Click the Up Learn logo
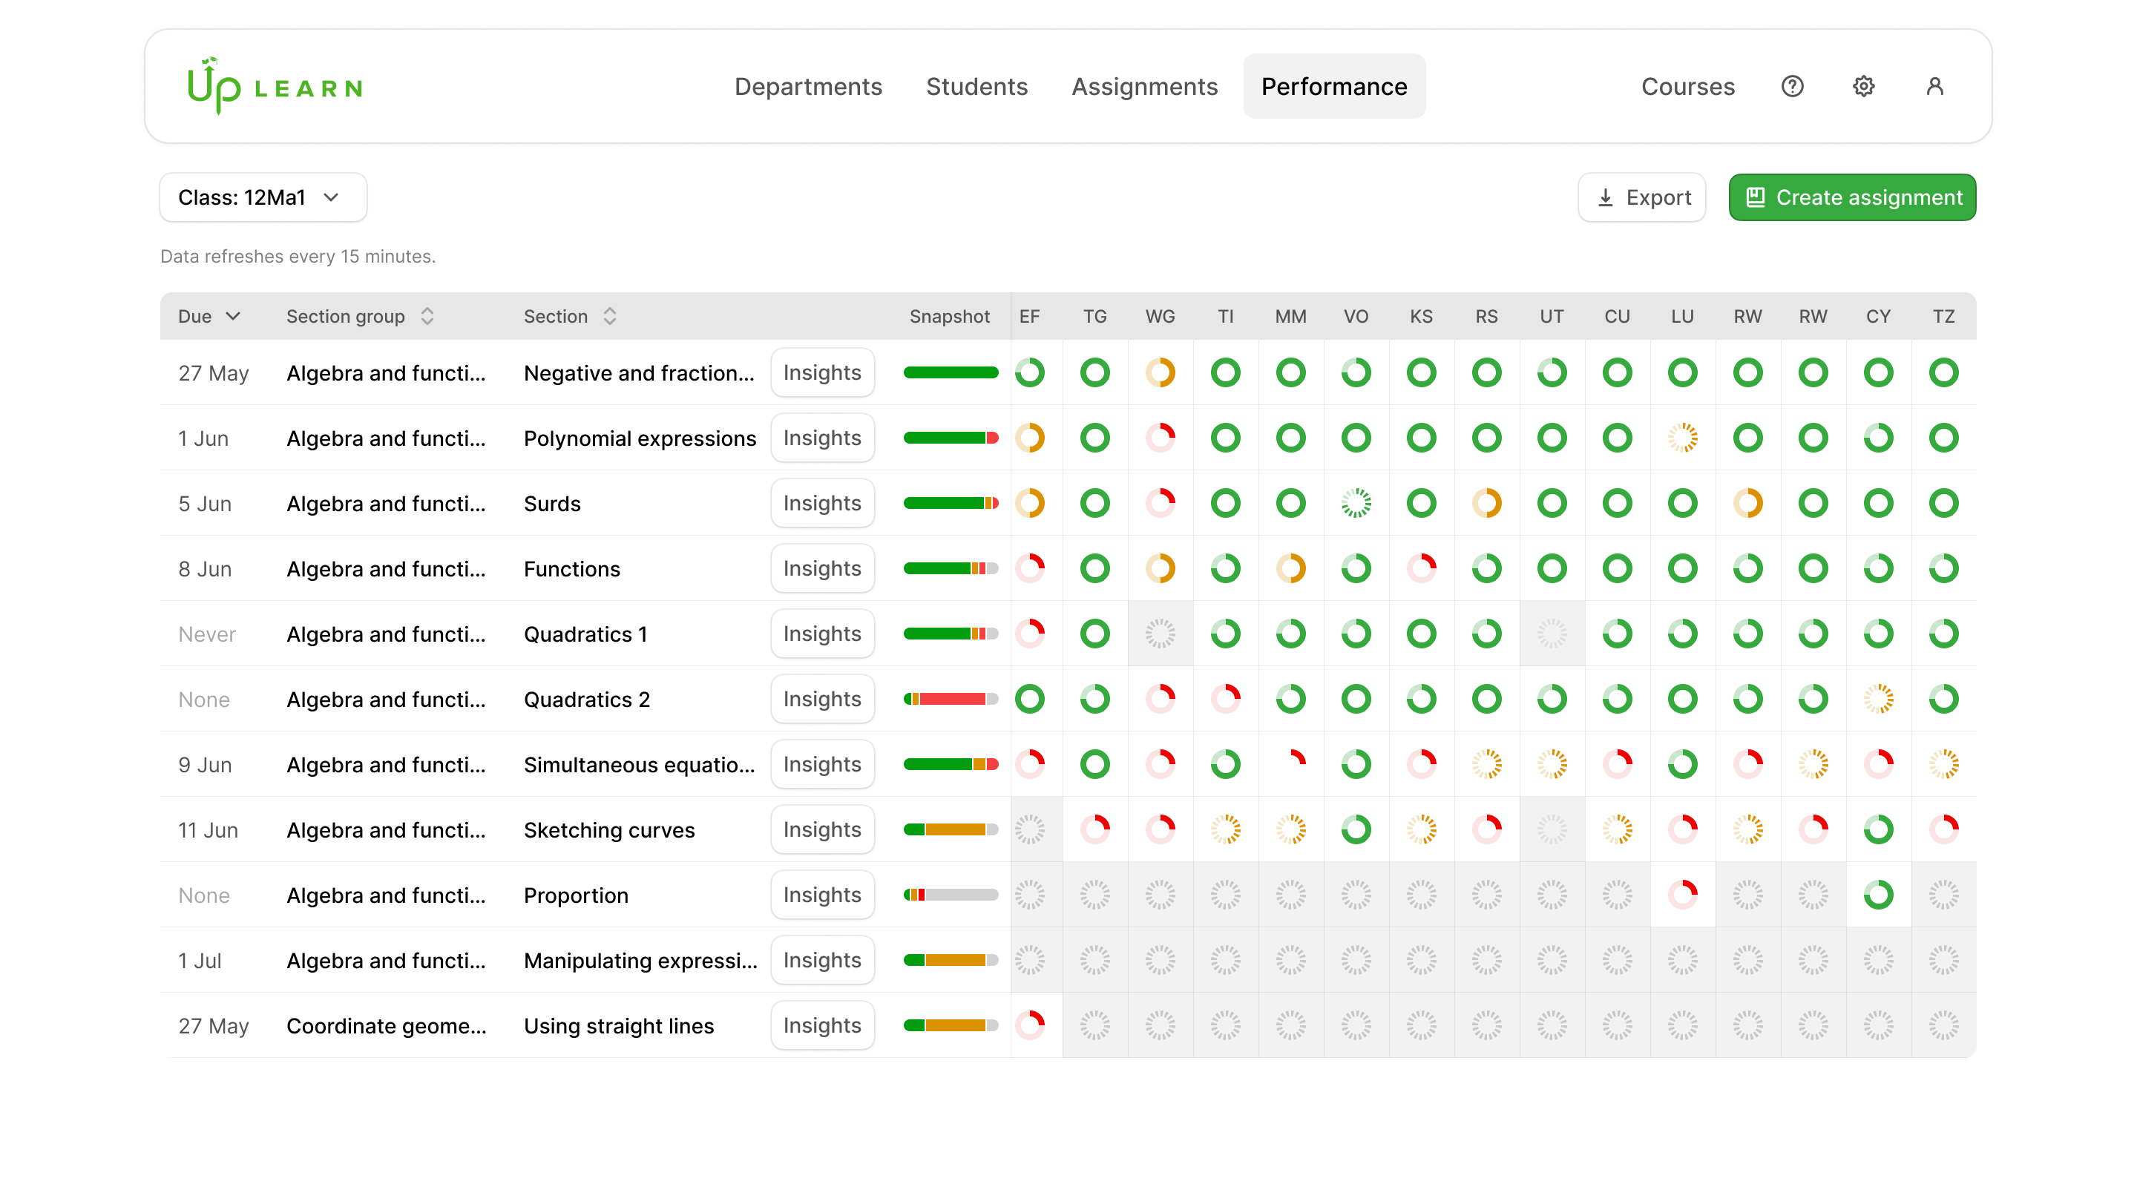This screenshot has height=1187, width=2137. 275,85
